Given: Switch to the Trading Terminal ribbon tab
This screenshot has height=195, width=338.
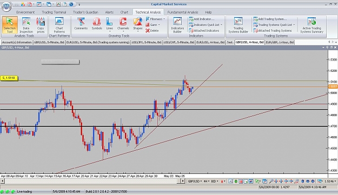Looking at the screenshot, I should 54,12.
